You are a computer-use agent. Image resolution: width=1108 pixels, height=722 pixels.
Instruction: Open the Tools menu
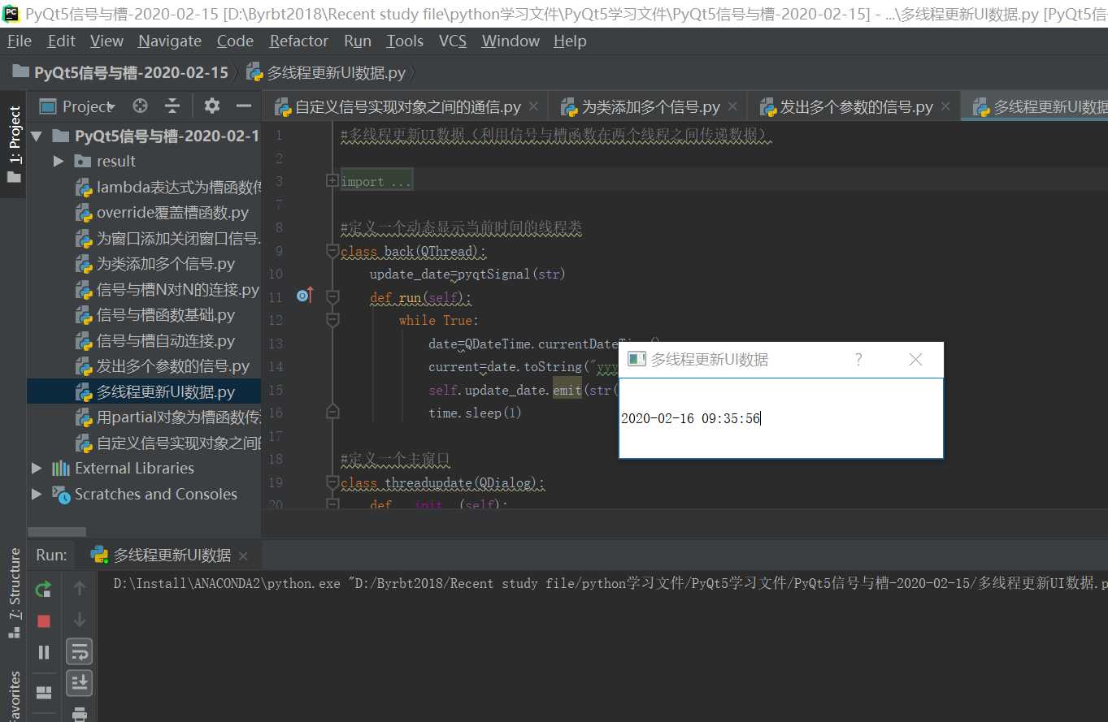point(405,41)
